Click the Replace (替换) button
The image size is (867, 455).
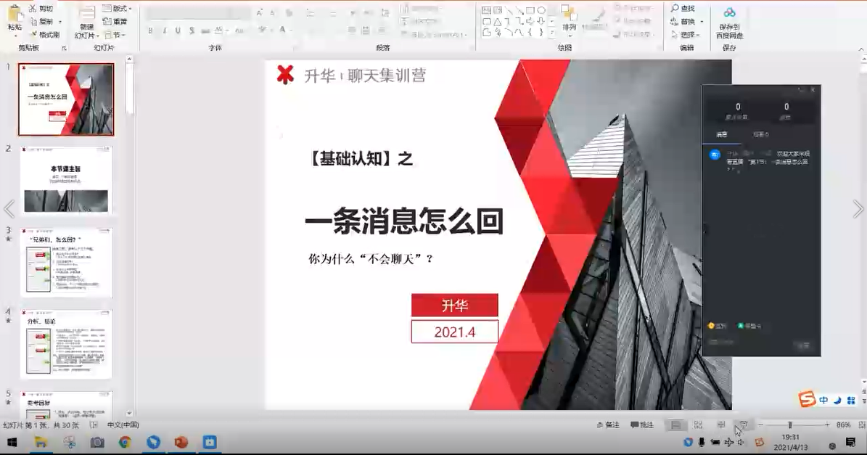(686, 22)
